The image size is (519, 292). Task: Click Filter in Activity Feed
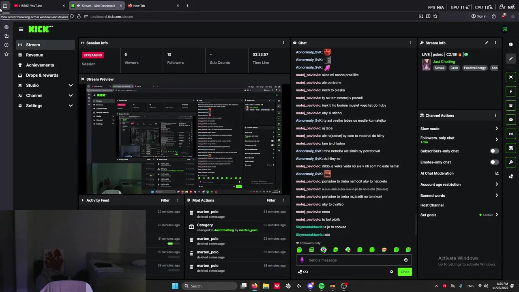point(165,200)
